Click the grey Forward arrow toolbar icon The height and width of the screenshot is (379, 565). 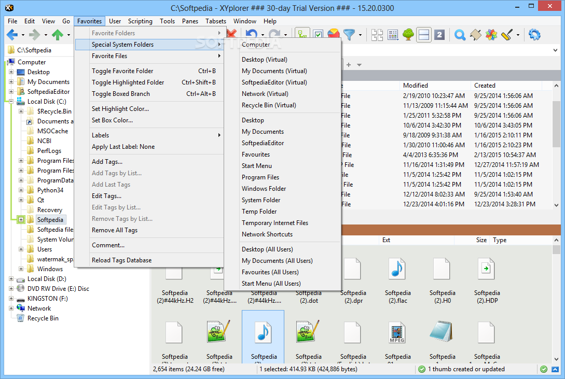pos(35,35)
